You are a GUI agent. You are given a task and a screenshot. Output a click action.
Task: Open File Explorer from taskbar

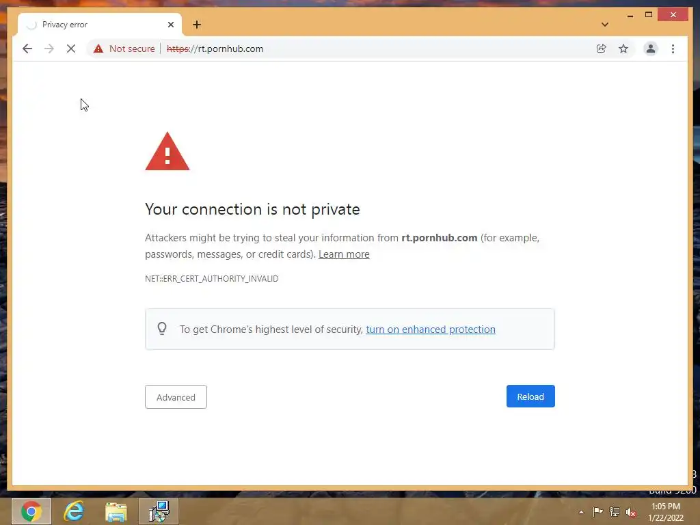click(116, 511)
